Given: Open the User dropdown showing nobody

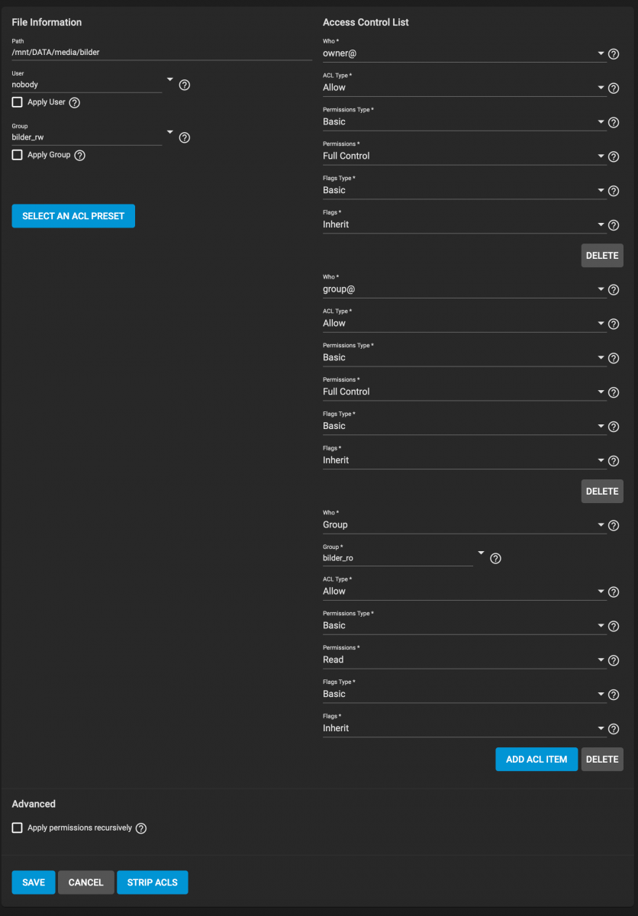Looking at the screenshot, I should pos(93,83).
